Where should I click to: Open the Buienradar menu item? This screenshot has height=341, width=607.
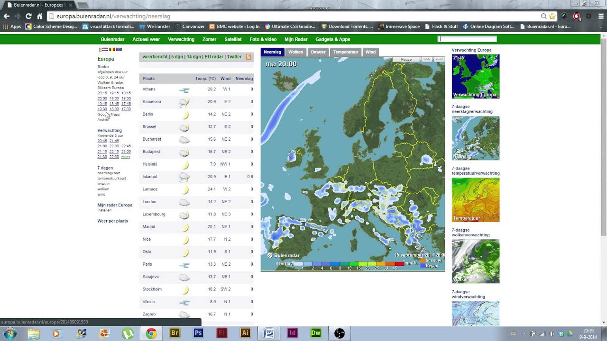(112, 39)
